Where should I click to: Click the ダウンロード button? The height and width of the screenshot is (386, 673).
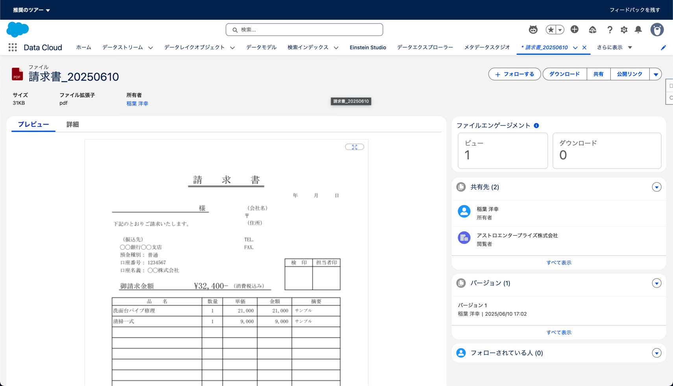pyautogui.click(x=564, y=74)
